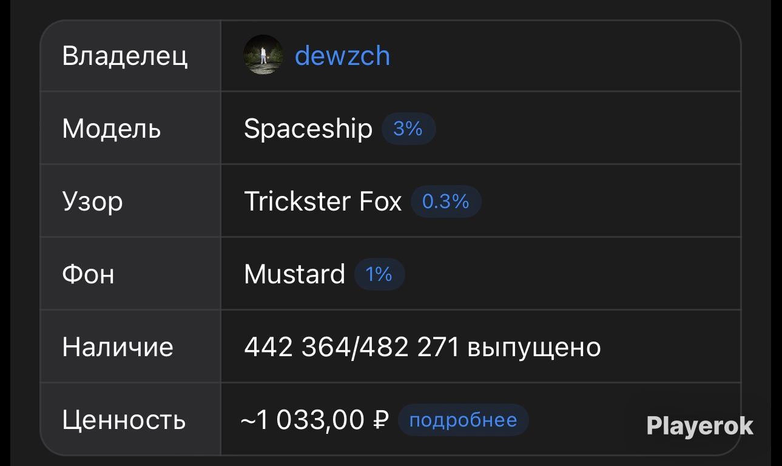Tap the Узор row label
Screen dimensions: 782x466
coord(92,202)
